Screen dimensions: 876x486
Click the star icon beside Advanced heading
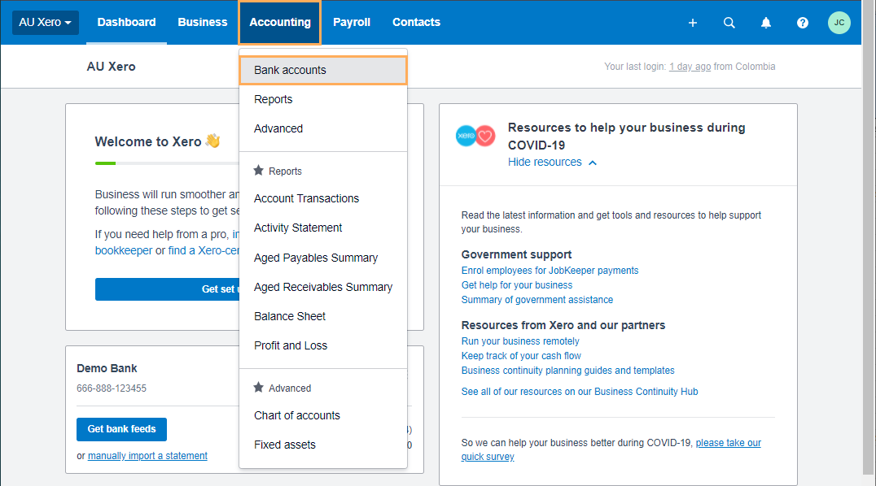(x=259, y=388)
